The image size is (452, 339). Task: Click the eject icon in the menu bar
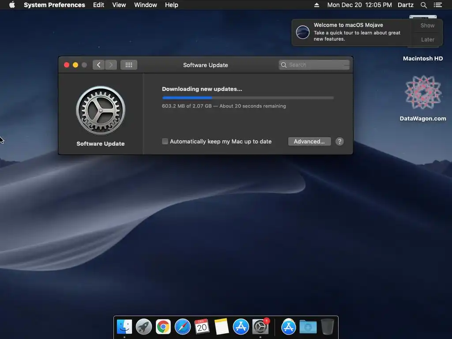coord(316,5)
